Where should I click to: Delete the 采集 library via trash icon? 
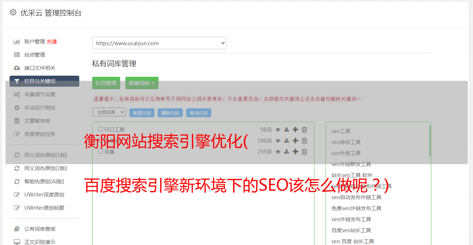pyautogui.click(x=305, y=152)
